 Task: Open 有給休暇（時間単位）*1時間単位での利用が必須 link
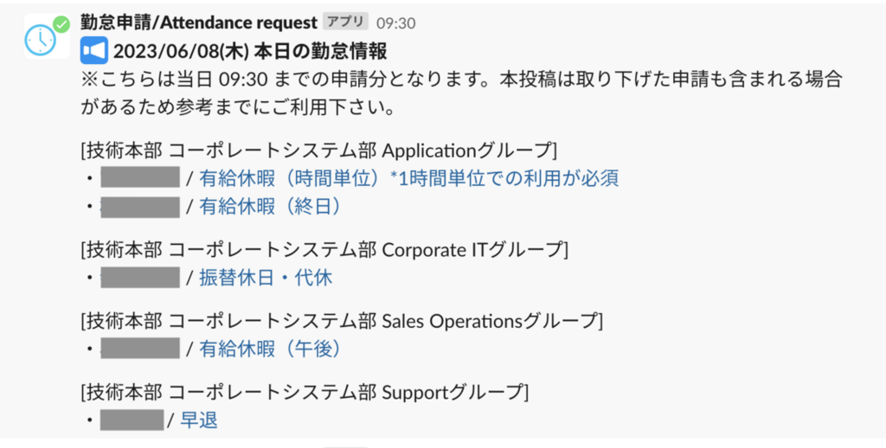pyautogui.click(x=409, y=178)
